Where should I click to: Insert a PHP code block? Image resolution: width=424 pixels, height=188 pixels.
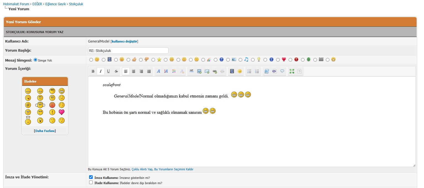point(274,72)
